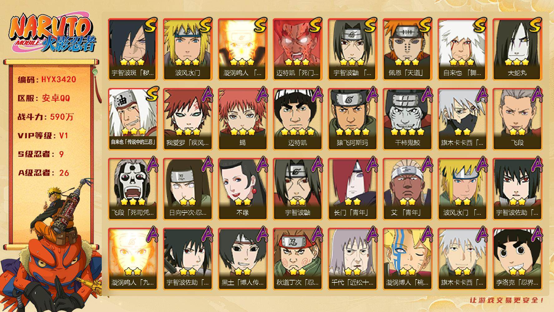Viewport: 554px width, 312px height.
Task: Select the 不缘 character card
Action: 243,189
